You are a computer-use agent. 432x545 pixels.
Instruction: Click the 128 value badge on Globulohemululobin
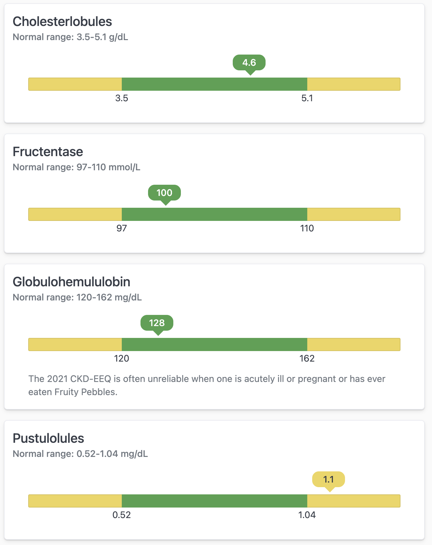157,323
